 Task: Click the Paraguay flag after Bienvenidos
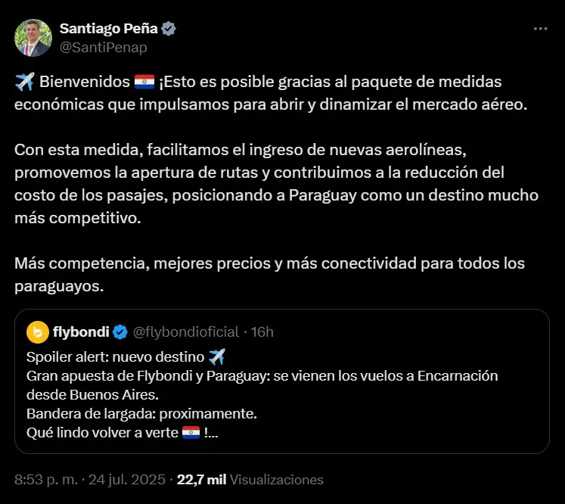[144, 82]
